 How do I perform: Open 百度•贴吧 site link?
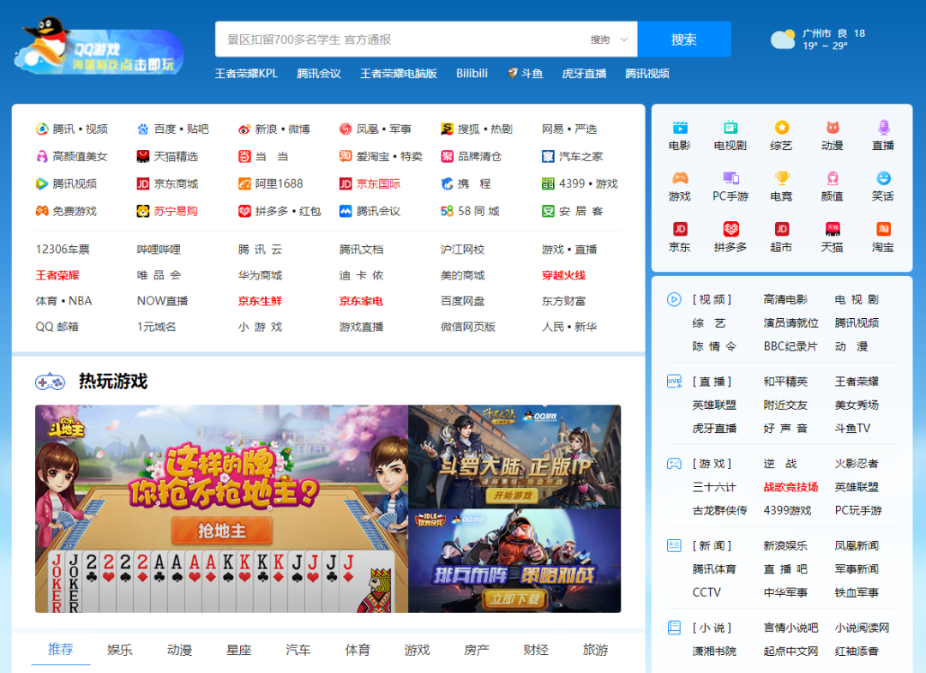tap(173, 129)
